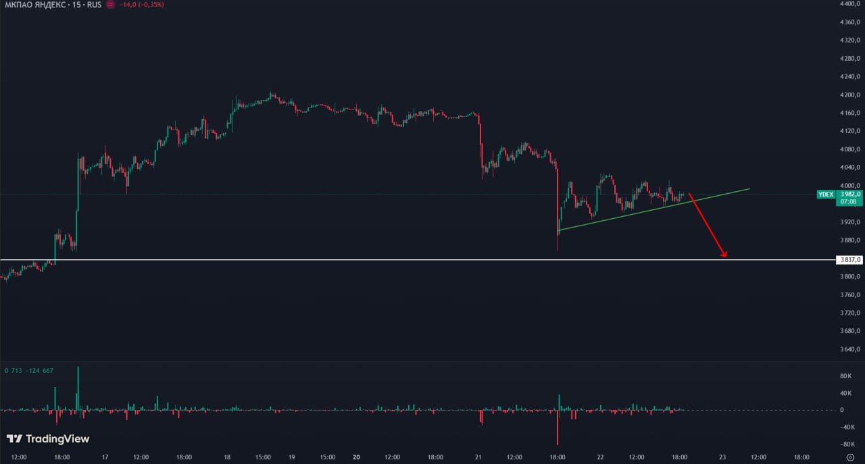Click the red arrowhead pointing at support
This screenshot has height=464, width=865.
[724, 255]
